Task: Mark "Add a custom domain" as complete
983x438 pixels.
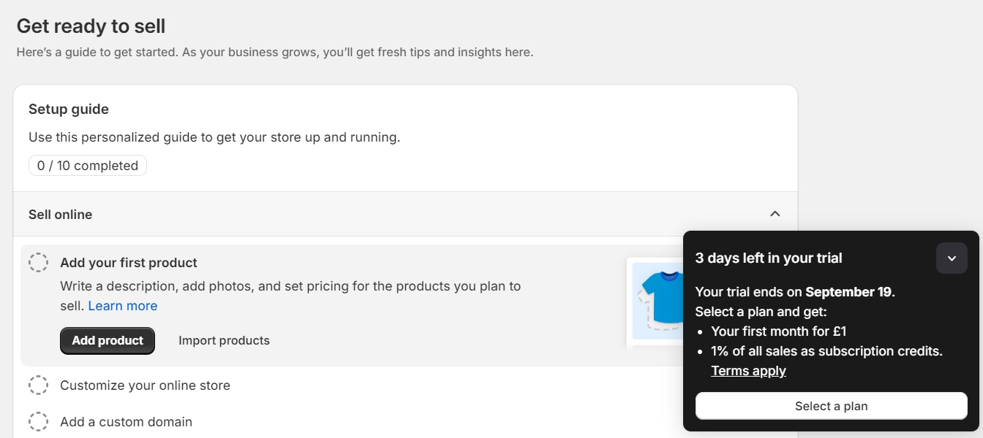Action: tap(38, 421)
